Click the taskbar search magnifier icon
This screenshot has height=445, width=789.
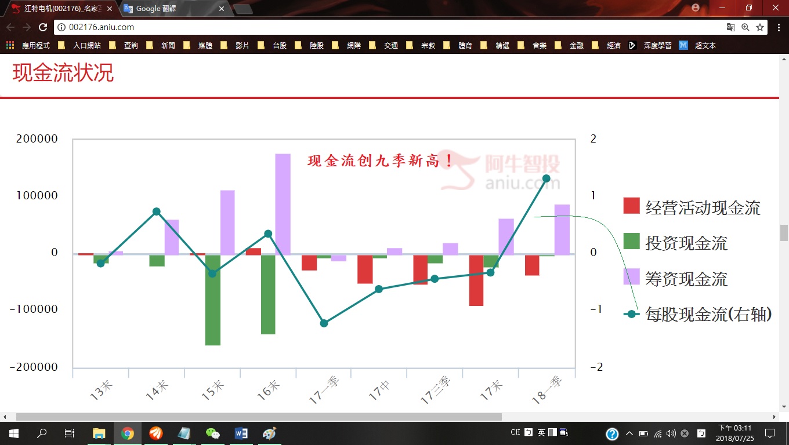click(x=42, y=433)
